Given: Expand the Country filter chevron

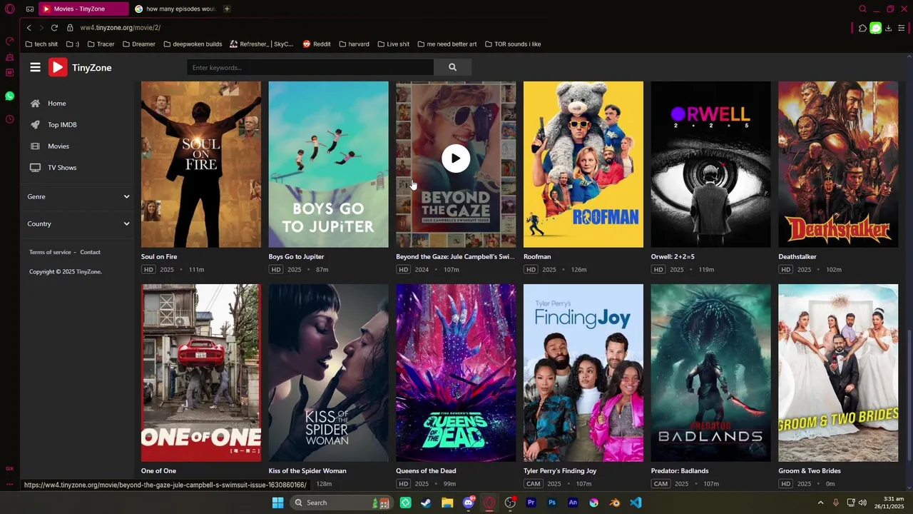Looking at the screenshot, I should click(126, 223).
